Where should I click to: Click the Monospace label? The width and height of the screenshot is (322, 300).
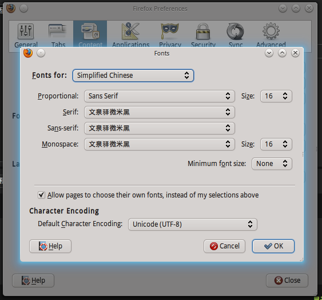[x=60, y=144]
